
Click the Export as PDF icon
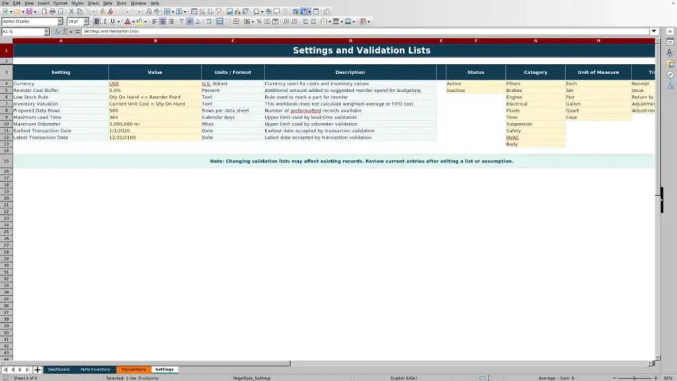coord(44,11)
